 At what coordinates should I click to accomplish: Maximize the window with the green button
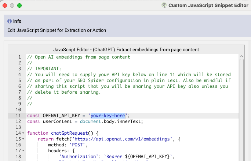(x=19, y=5)
